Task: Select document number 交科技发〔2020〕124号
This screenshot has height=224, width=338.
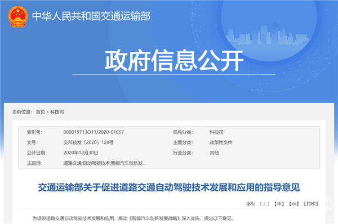Action: tap(88, 142)
